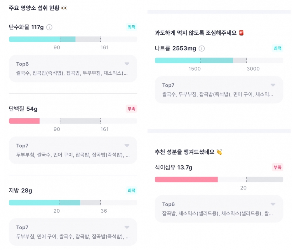Click the 최적 badge for 지방
292x250 pixels.
tap(131, 190)
